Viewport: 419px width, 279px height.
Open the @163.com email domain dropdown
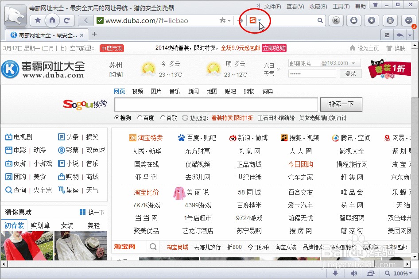tap(353, 63)
